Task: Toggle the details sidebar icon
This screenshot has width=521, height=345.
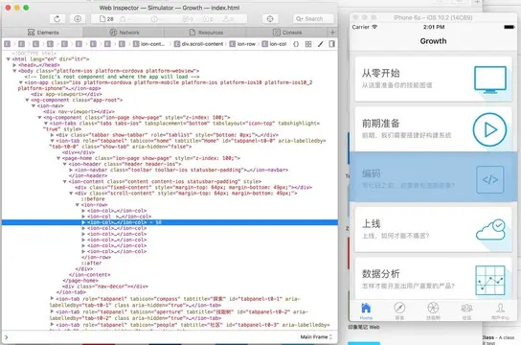Action: (331, 44)
